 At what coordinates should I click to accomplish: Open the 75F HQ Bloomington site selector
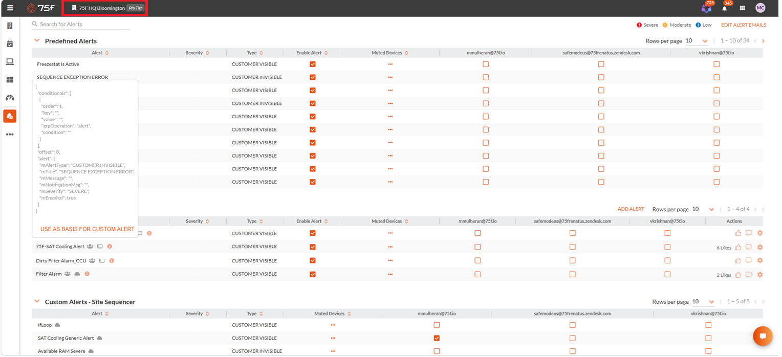coord(107,8)
